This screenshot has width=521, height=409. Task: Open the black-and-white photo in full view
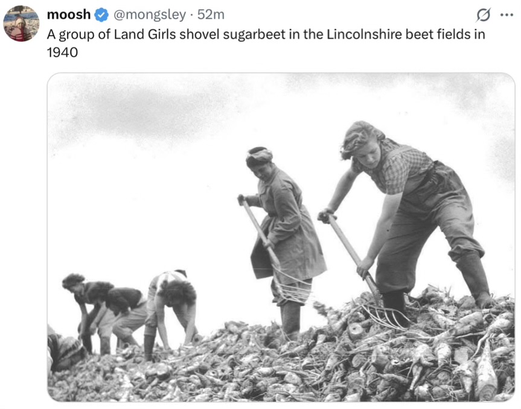[x=281, y=237]
